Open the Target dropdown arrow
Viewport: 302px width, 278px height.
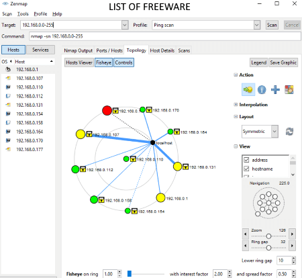pos(125,25)
